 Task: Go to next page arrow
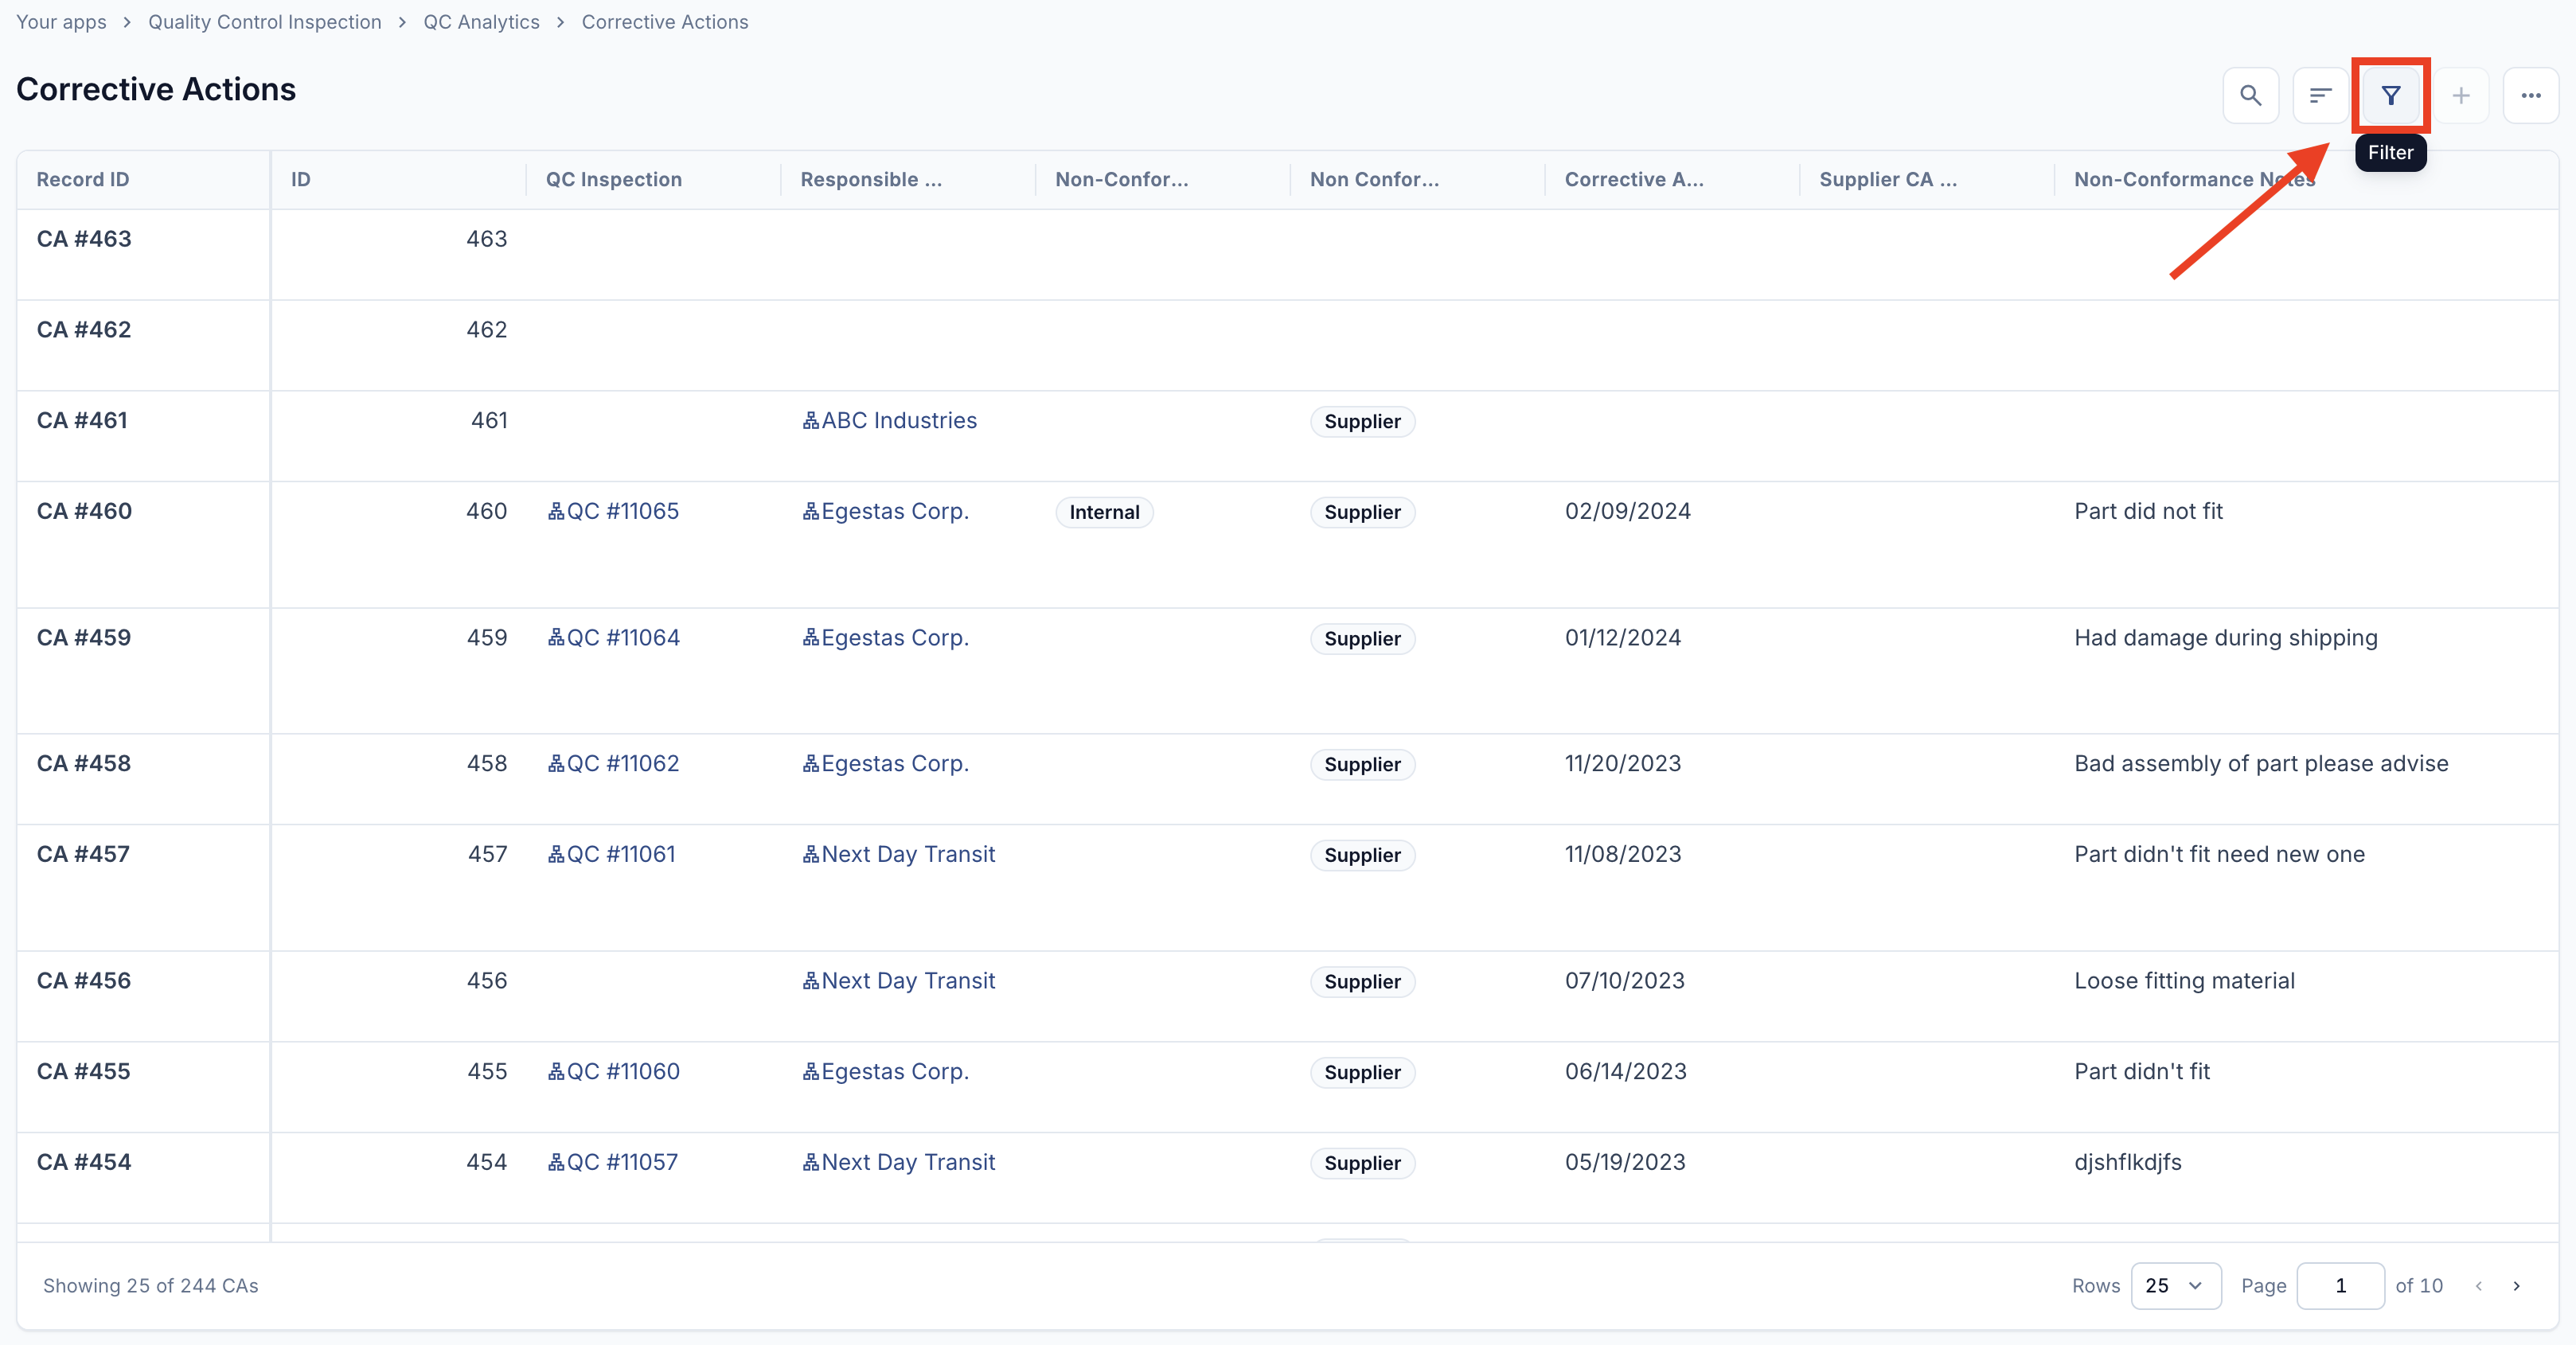2517,1286
